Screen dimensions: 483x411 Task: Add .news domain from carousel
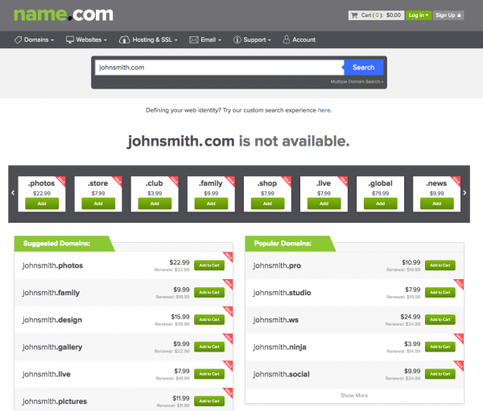[437, 203]
